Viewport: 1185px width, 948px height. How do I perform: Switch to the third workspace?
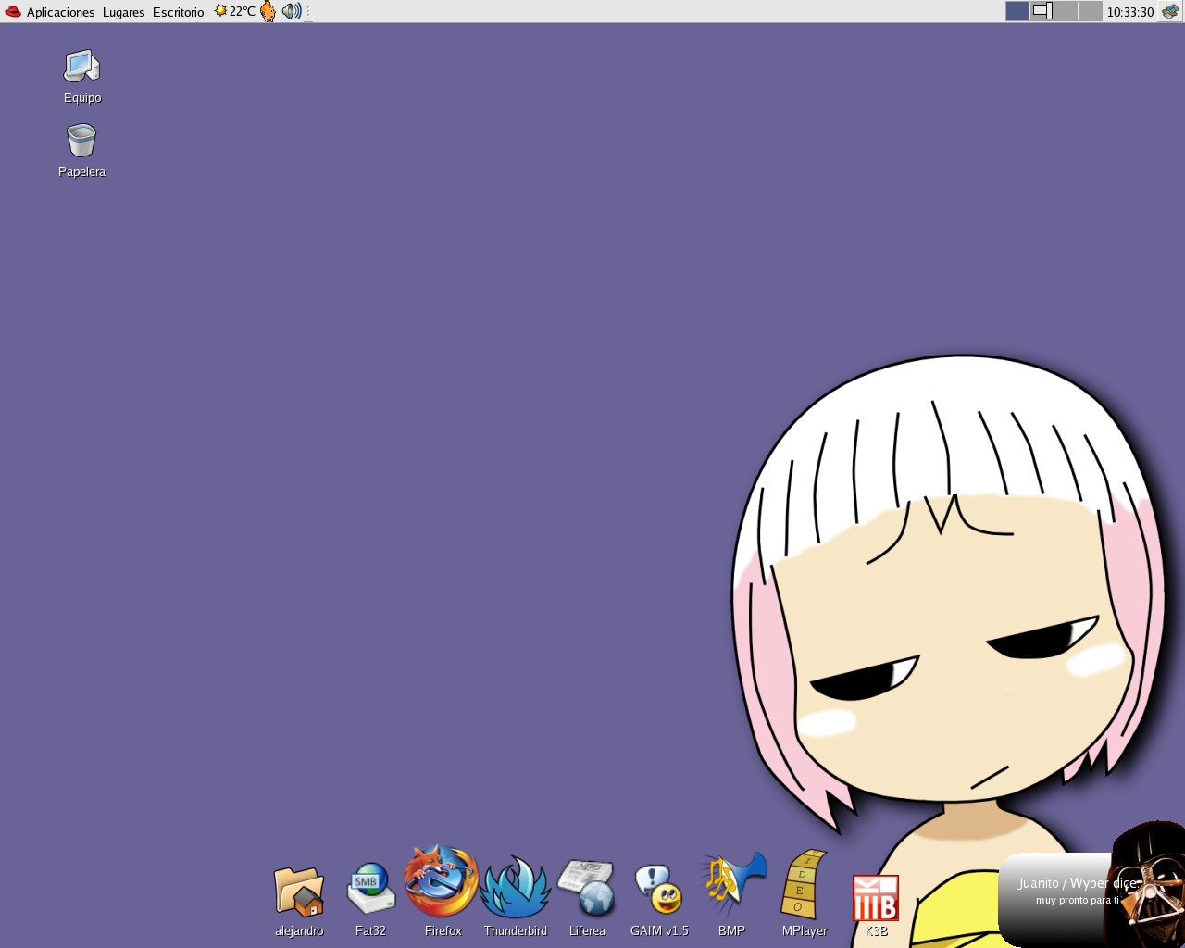point(1066,11)
